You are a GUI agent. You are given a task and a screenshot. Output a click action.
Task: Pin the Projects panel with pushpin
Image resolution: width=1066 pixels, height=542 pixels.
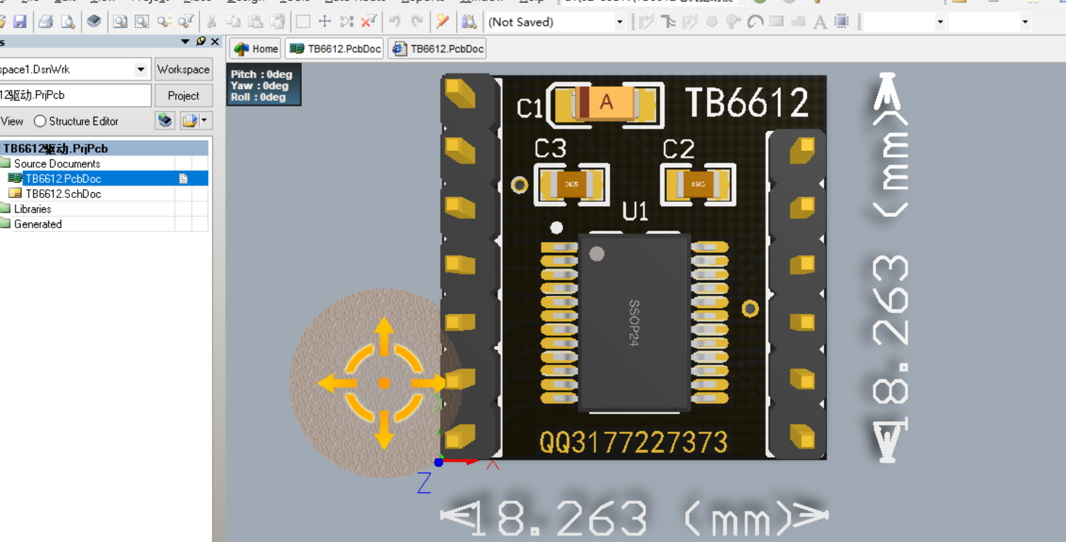click(x=201, y=41)
